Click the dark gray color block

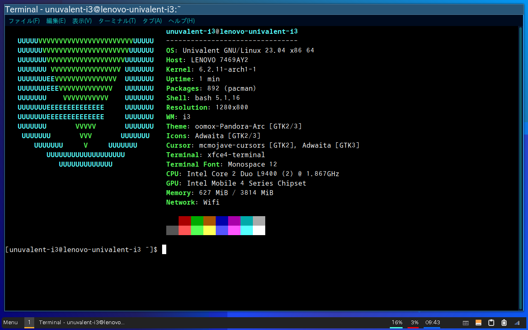(172, 230)
